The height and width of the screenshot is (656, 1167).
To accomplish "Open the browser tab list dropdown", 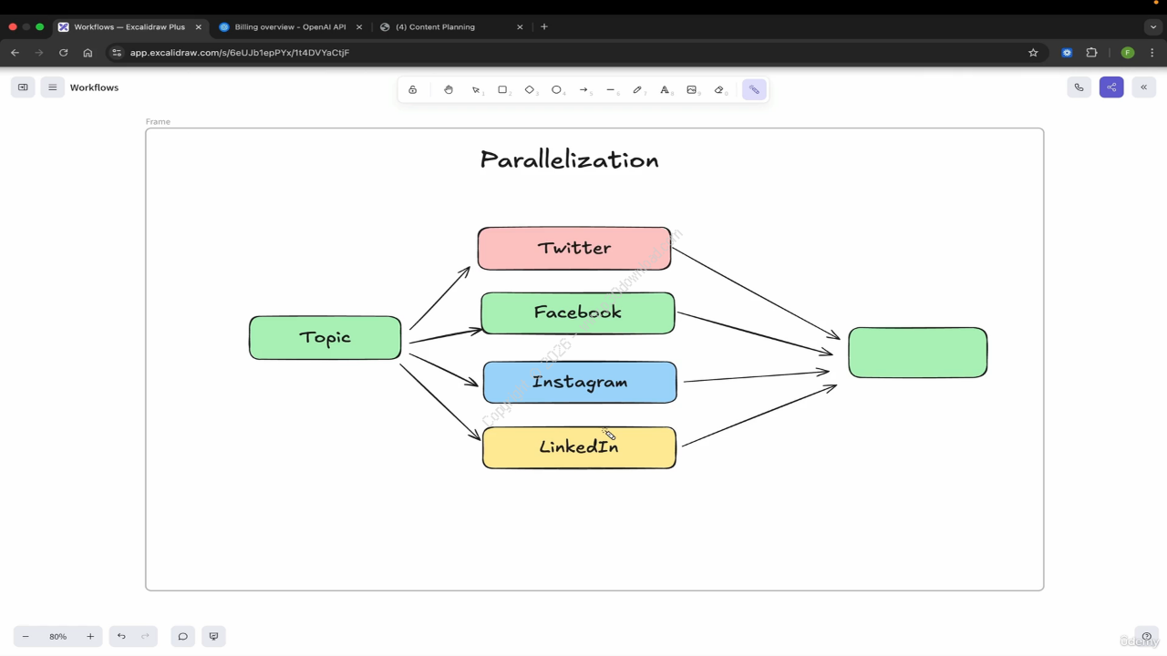I will [1153, 27].
